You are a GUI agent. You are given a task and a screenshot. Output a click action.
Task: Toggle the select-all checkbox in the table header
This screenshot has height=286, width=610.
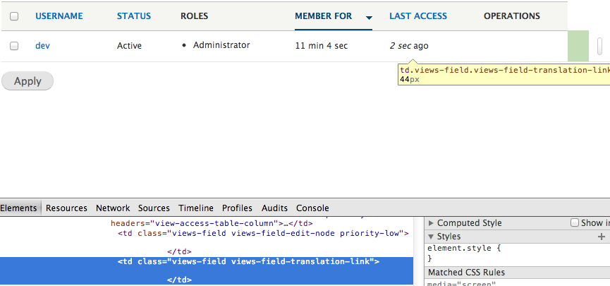14,16
